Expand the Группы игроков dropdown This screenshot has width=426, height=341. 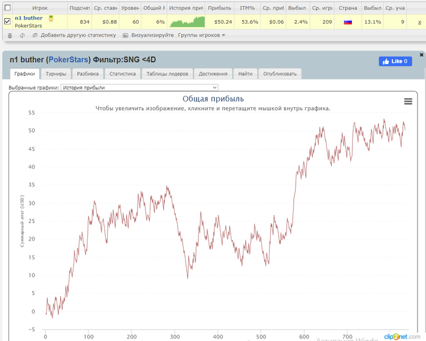click(x=201, y=35)
